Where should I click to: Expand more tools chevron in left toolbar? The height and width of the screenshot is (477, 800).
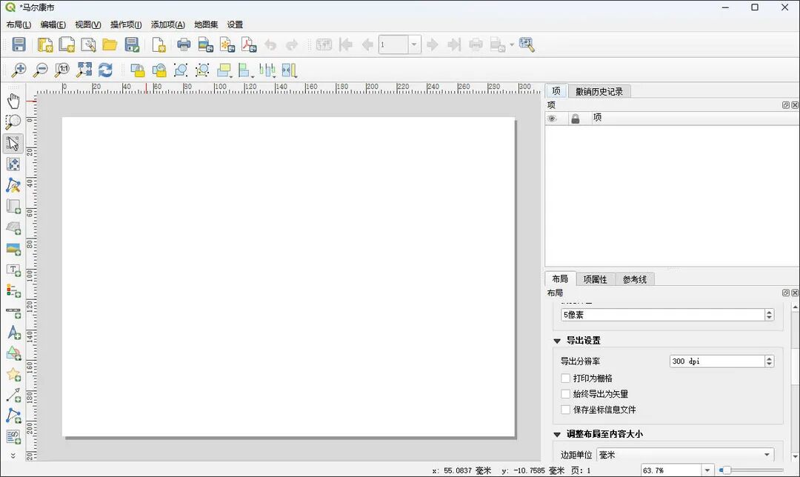[13, 456]
